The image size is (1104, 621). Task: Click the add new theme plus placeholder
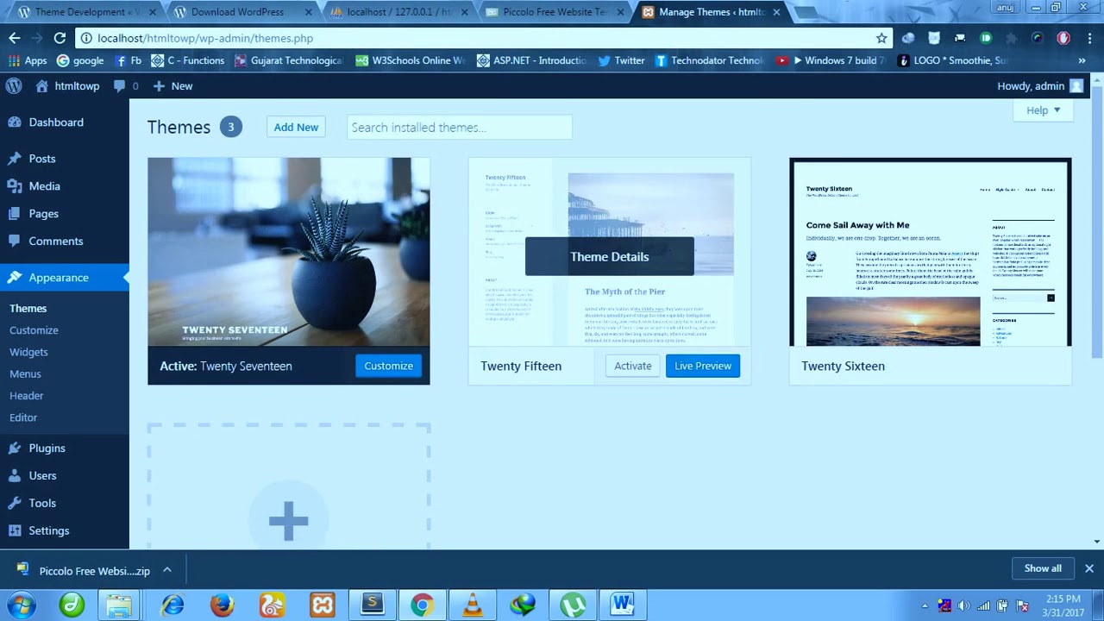click(x=288, y=521)
